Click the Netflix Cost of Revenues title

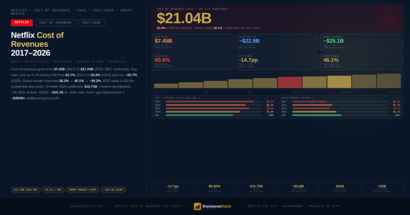pyautogui.click(x=37, y=44)
